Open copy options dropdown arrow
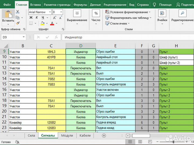 coord(22,18)
